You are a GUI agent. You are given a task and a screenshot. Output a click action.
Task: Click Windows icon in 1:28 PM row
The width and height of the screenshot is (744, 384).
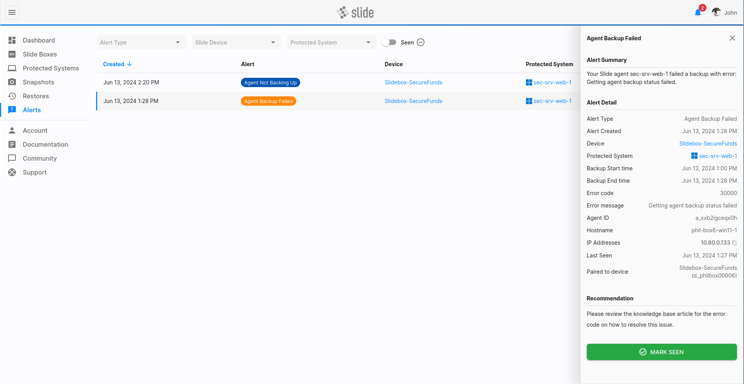click(529, 101)
